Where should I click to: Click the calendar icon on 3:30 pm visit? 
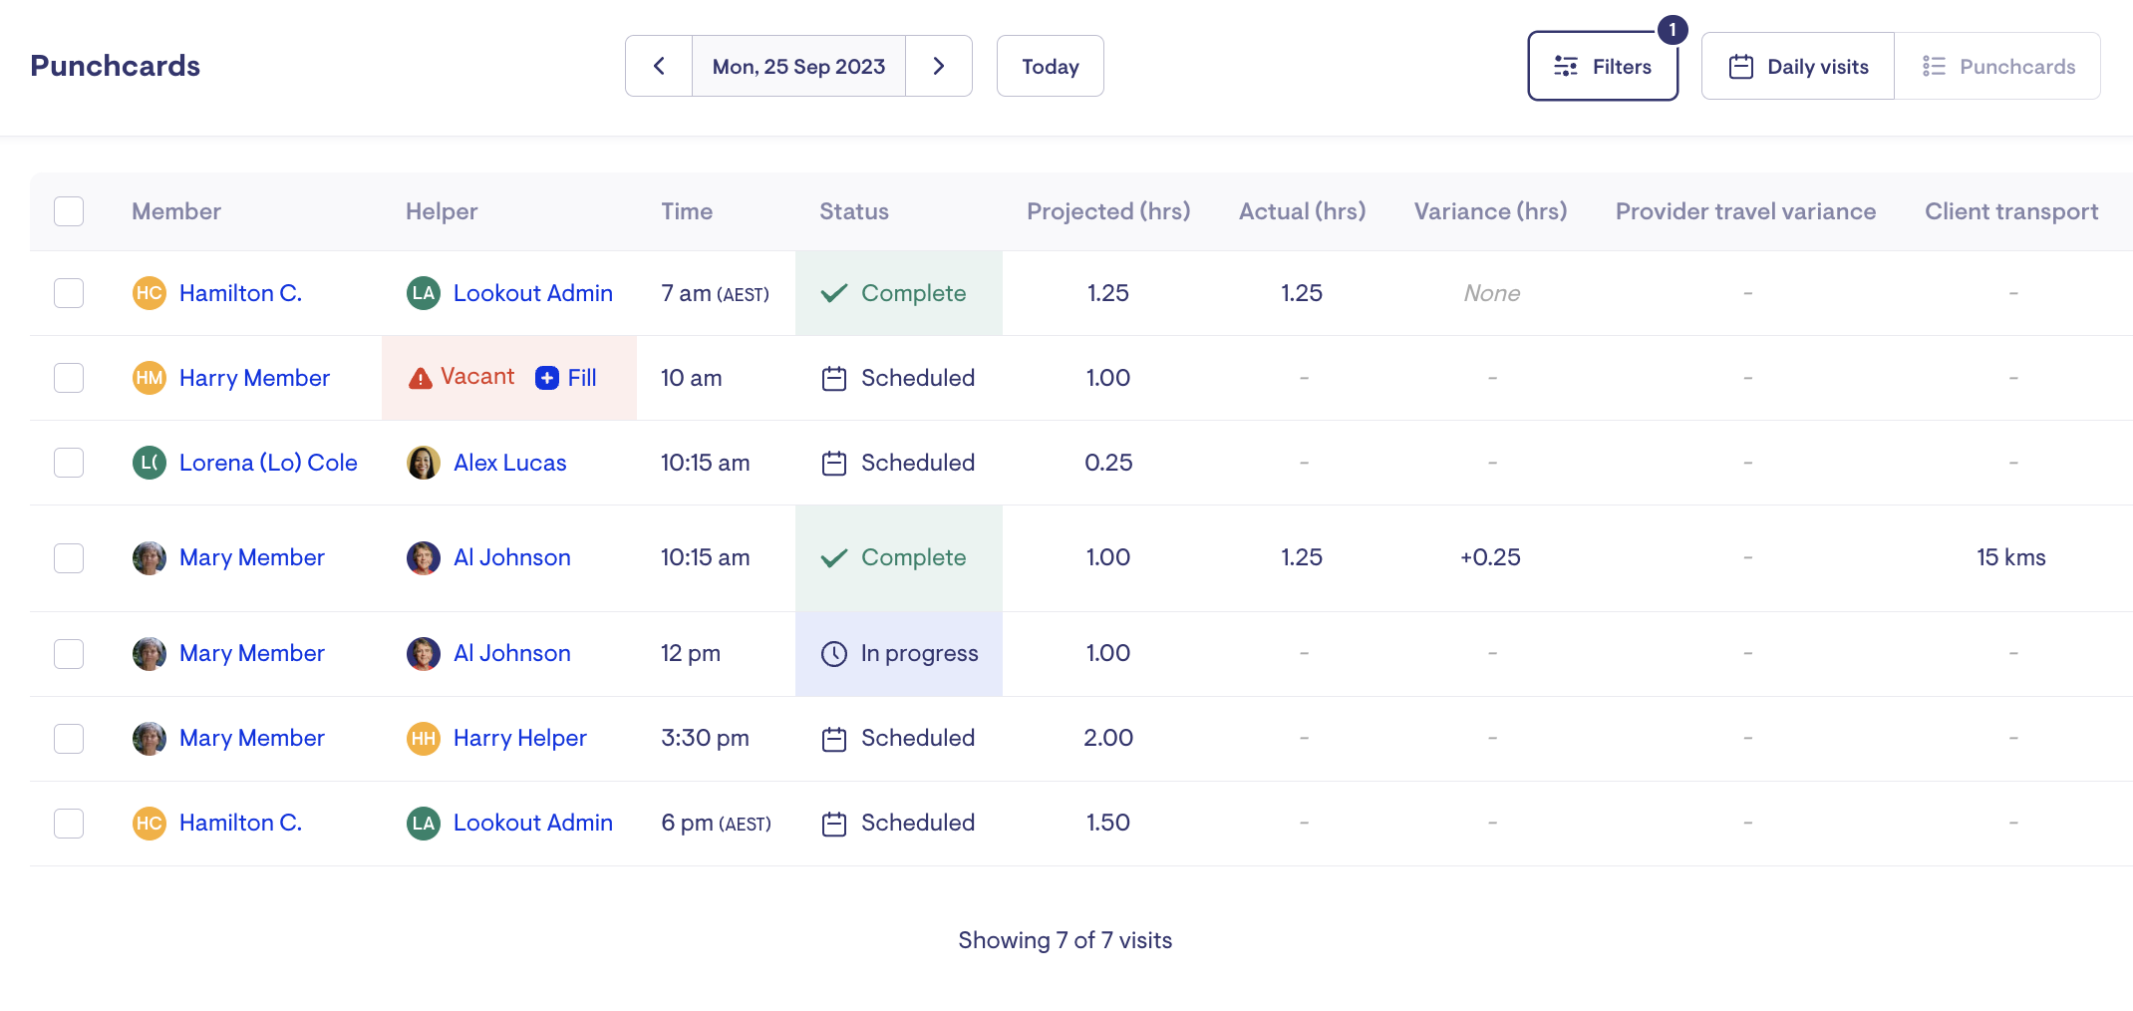[x=833, y=739]
